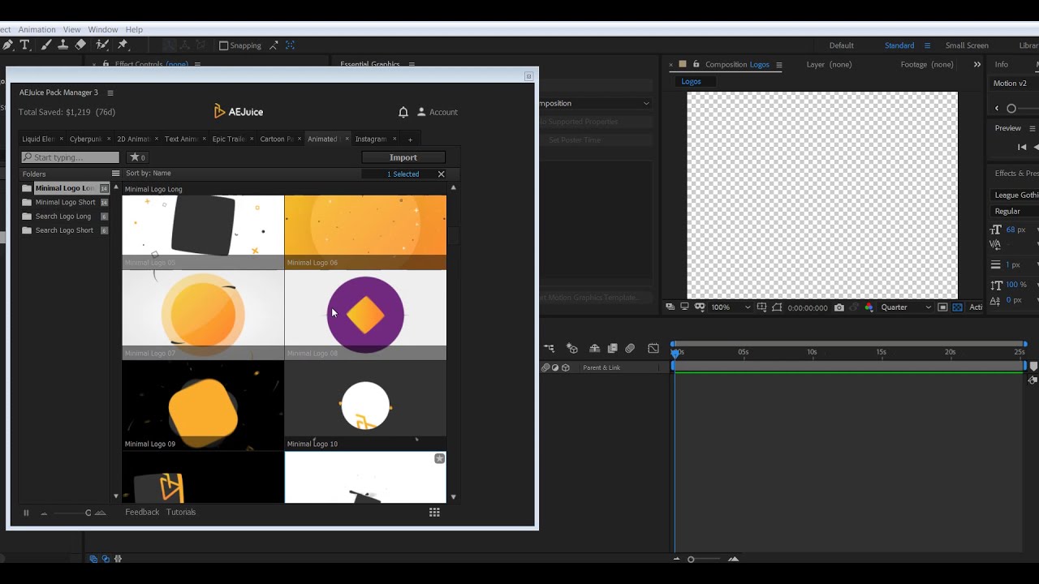The image size is (1039, 584).
Task: Select the Search Logo Long folder
Action: click(x=65, y=217)
